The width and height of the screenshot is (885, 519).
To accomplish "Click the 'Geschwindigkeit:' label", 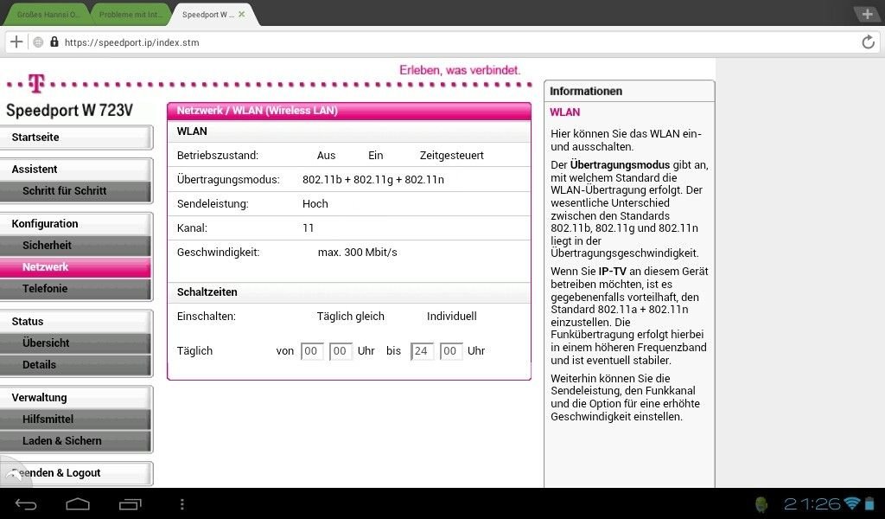I will 218,253.
